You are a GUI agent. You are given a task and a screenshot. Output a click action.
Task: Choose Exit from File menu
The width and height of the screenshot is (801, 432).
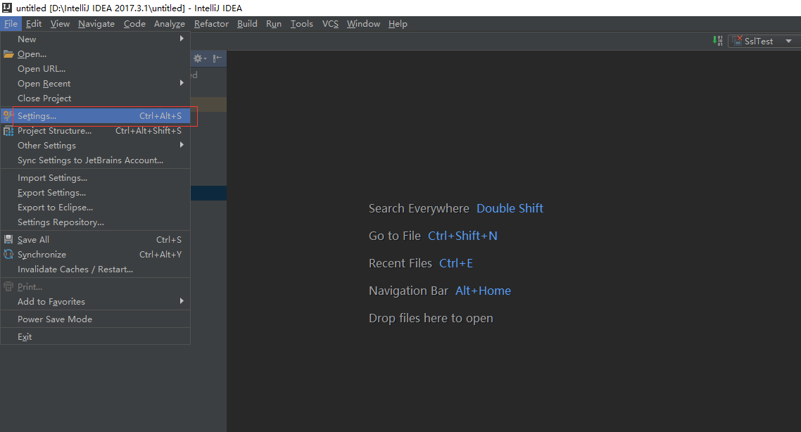pos(96,337)
